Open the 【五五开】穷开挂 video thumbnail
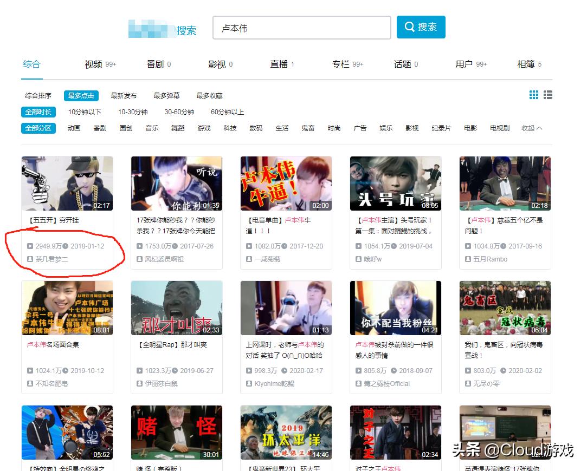Viewport: 587px width, 471px height. click(x=67, y=184)
